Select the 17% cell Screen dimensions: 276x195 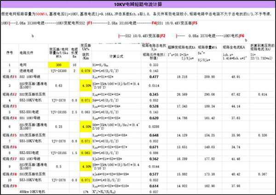(x=86, y=192)
